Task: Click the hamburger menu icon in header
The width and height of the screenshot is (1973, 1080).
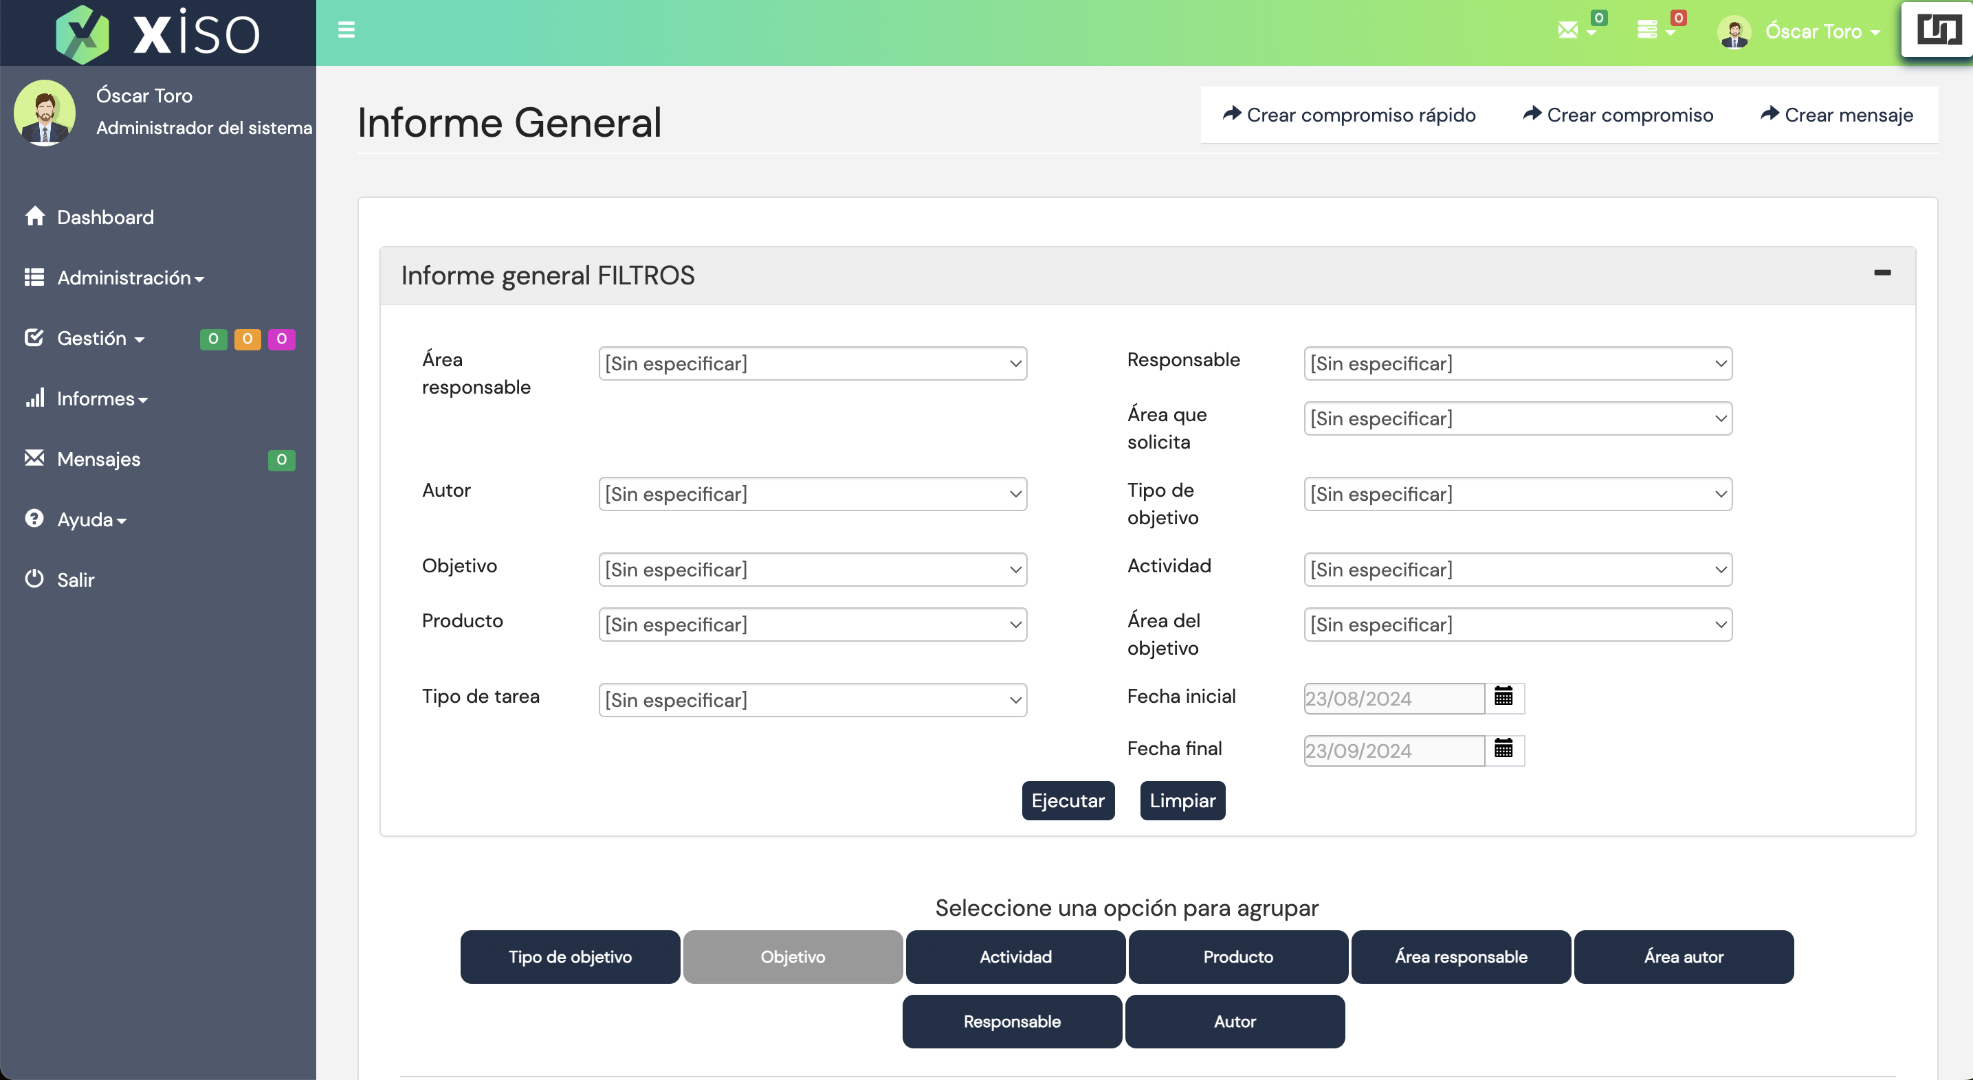Action: point(346,30)
